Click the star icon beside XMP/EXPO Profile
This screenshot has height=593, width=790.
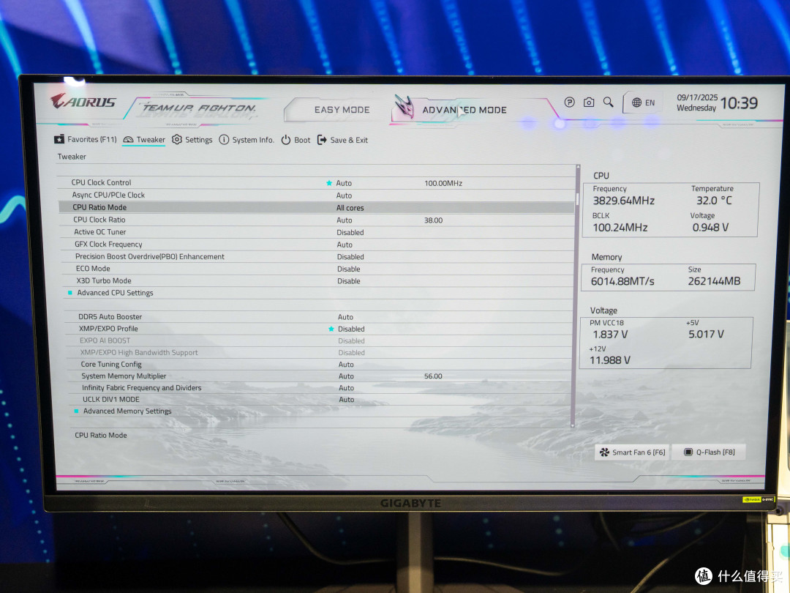pyautogui.click(x=331, y=329)
